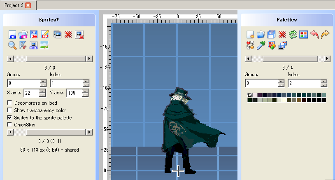The width and height of the screenshot is (335, 180).
Task: Undo palette change with red arrow
Action: [314, 35]
